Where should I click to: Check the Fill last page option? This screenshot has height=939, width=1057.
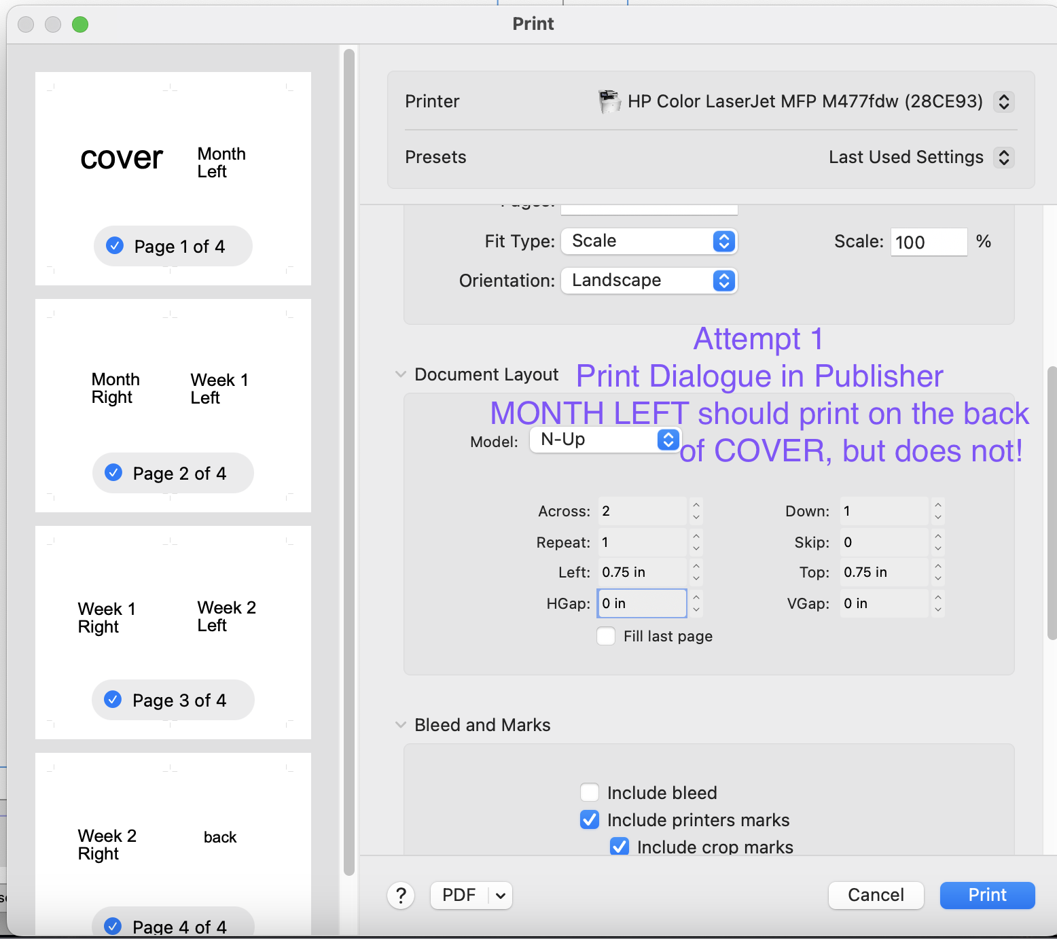coord(606,636)
